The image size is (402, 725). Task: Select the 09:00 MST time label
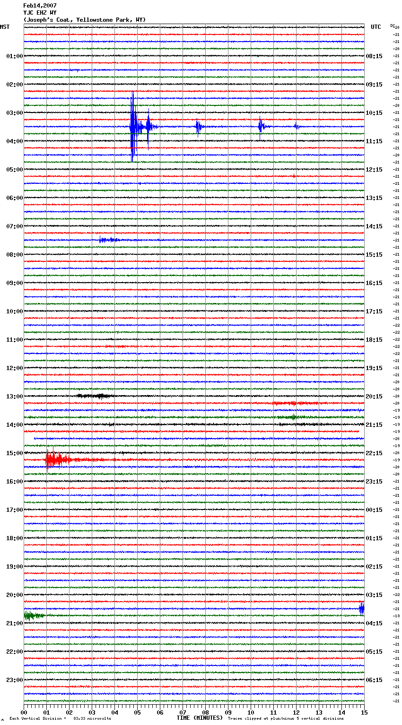14,283
